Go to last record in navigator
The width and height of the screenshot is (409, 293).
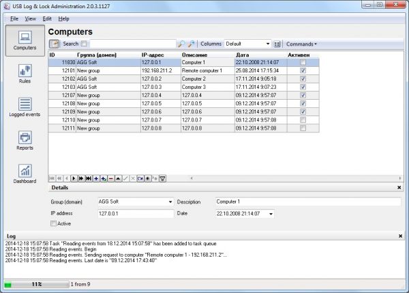click(x=88, y=178)
